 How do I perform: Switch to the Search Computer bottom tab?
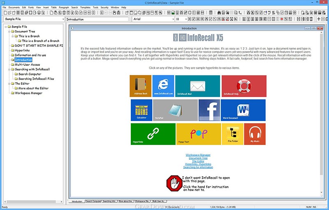tap(93, 201)
